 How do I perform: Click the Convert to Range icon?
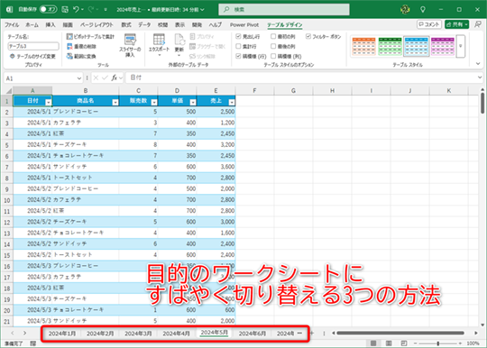tap(69, 56)
